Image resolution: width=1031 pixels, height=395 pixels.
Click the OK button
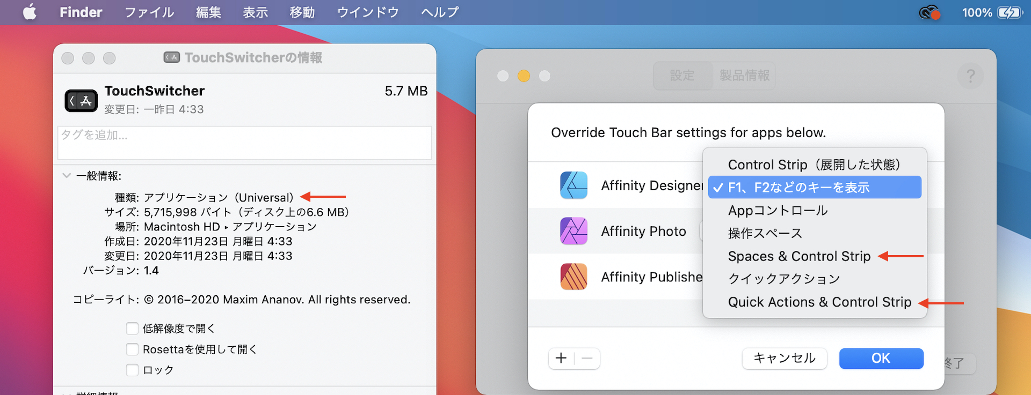[881, 358]
